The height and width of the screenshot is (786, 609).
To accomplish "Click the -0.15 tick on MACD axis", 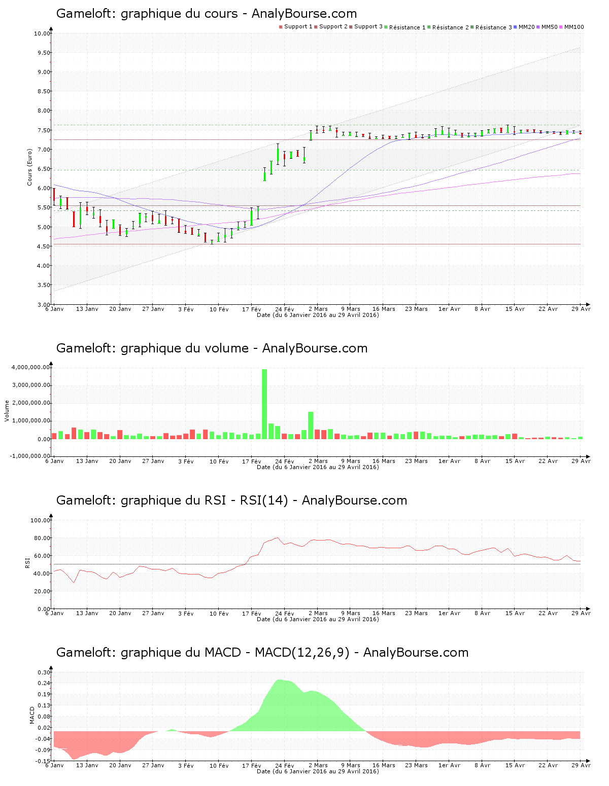I will click(x=42, y=761).
